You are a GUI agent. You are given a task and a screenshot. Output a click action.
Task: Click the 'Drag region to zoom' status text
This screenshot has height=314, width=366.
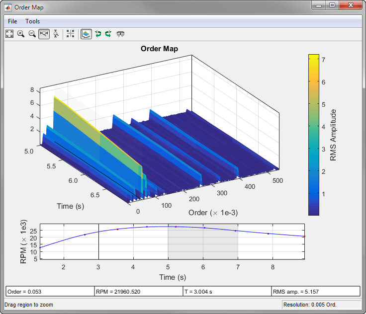pos(29,305)
